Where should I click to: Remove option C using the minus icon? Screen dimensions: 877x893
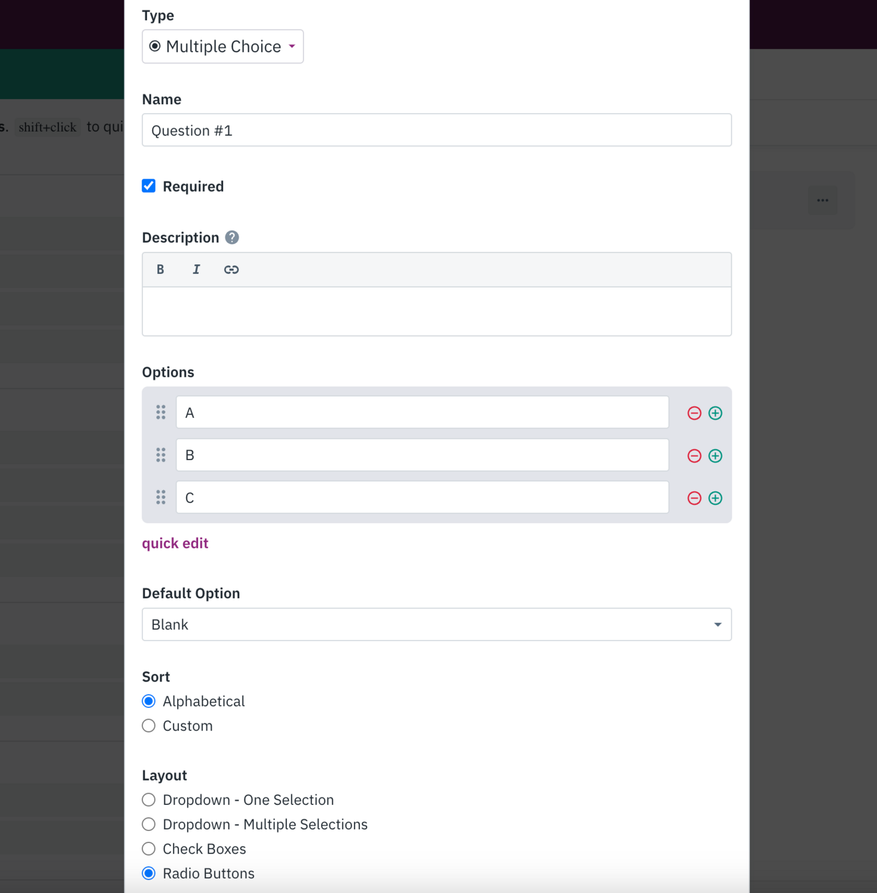click(x=694, y=498)
